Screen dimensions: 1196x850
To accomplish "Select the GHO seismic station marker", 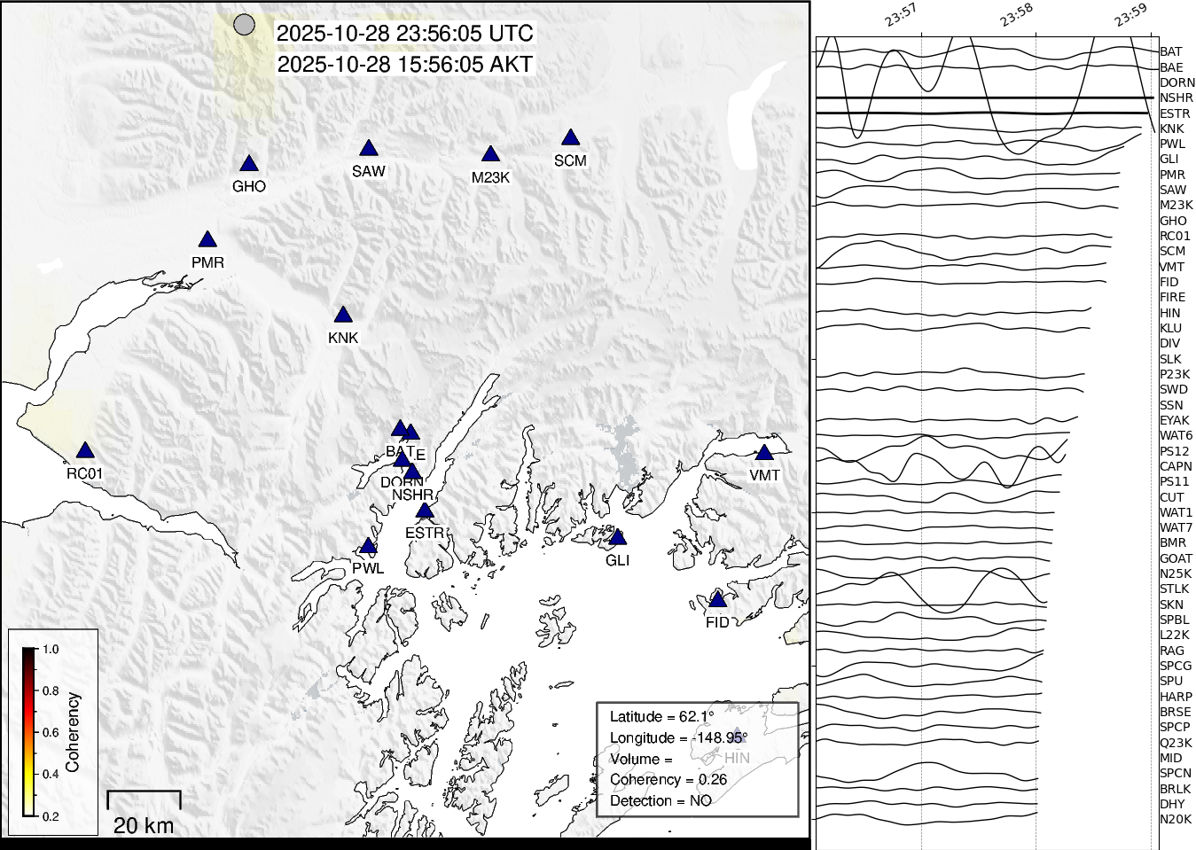I will 249,163.
